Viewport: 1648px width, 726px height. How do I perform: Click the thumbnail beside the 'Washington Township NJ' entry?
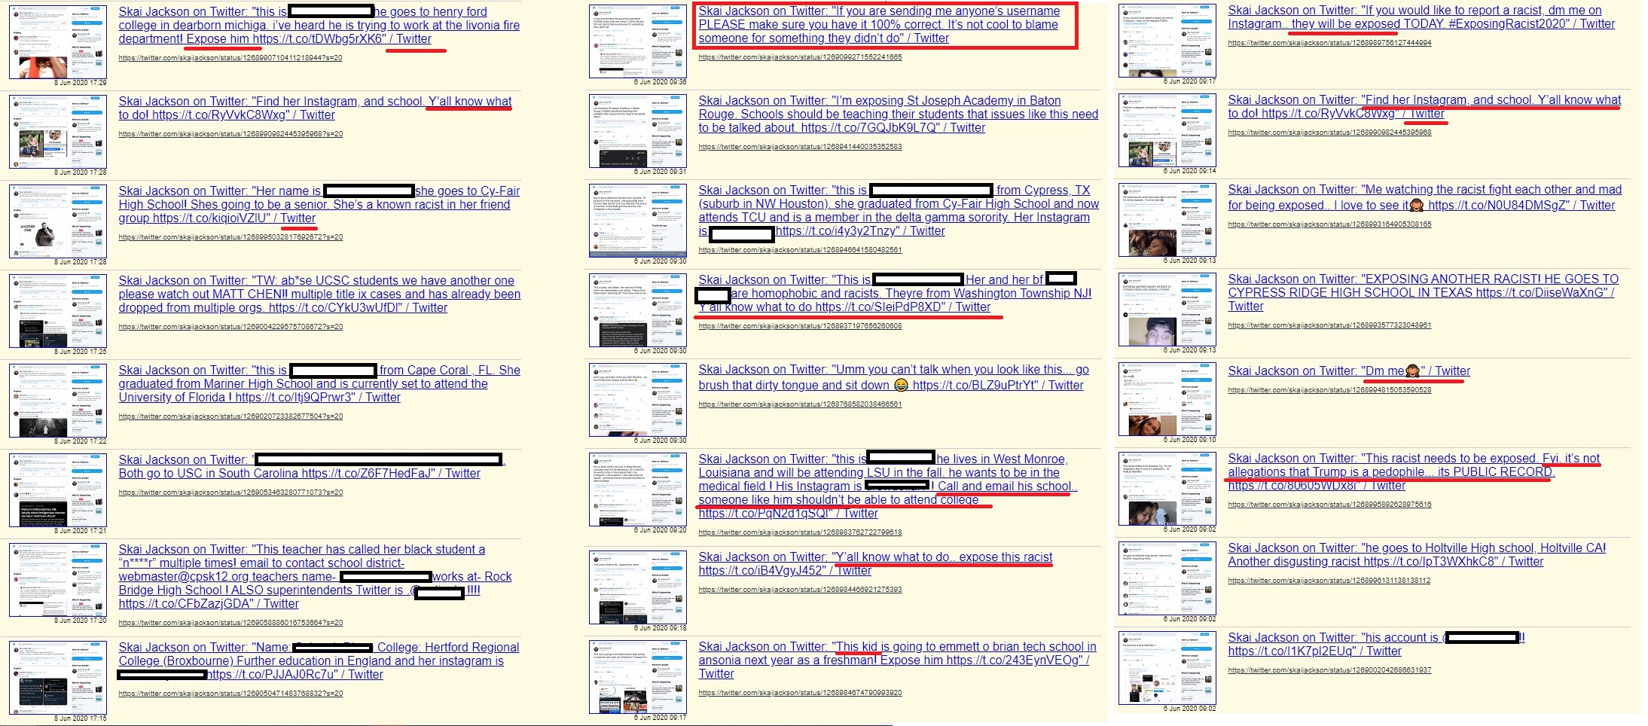coord(638,310)
